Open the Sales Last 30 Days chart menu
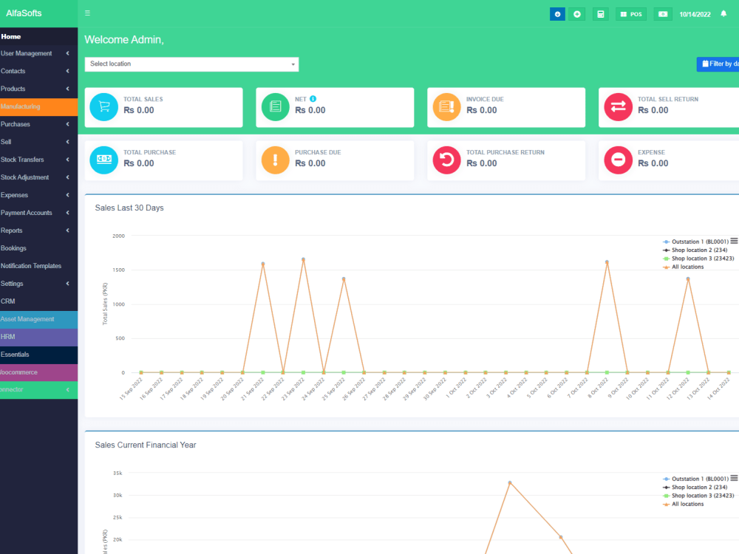 [x=734, y=241]
